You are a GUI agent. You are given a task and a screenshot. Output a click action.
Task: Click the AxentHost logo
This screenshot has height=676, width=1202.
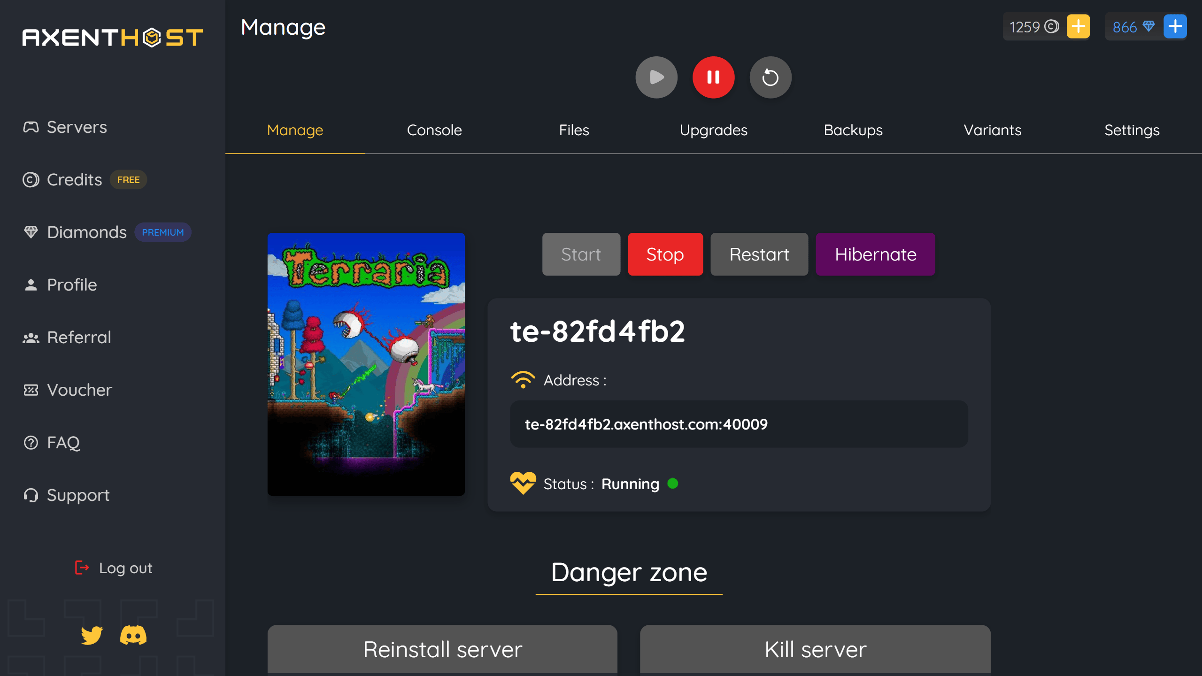[x=113, y=37]
